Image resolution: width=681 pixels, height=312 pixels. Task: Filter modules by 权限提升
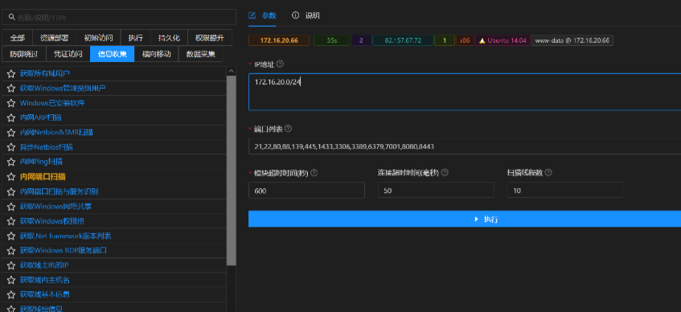pyautogui.click(x=209, y=38)
